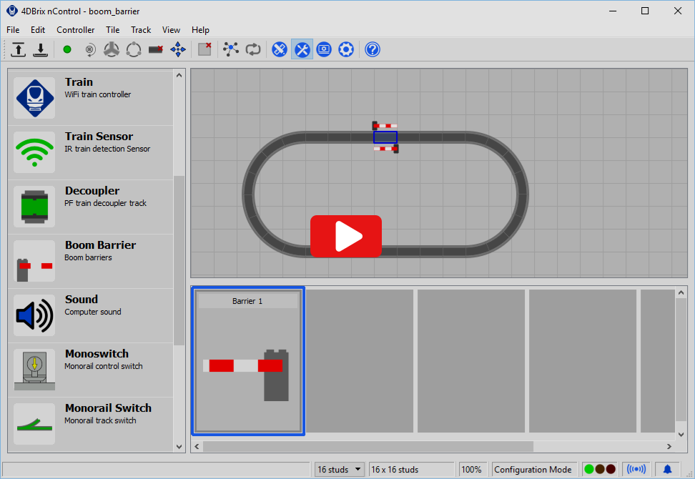This screenshot has width=695, height=479.
Task: Select the boom barrier on the track layout
Action: (x=385, y=137)
